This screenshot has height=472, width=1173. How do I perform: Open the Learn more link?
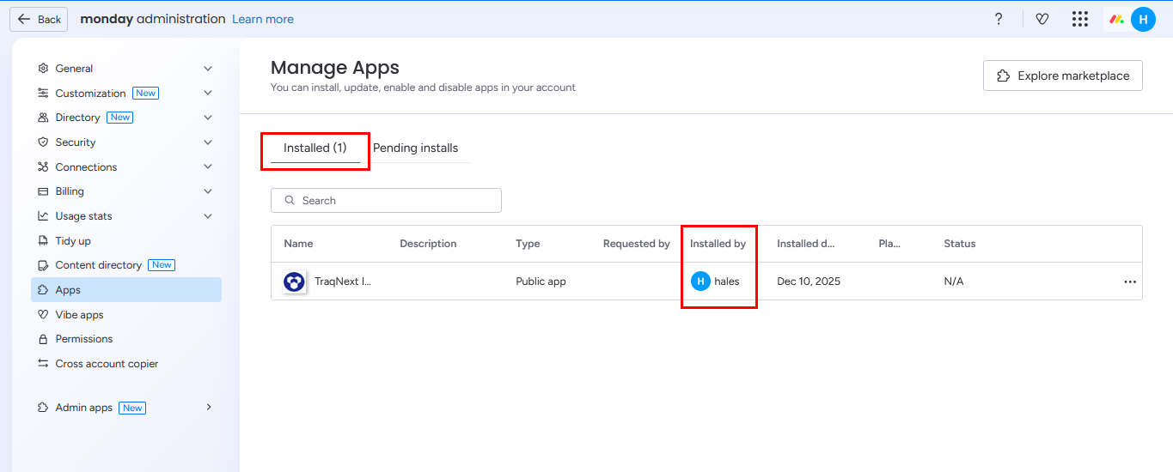(x=262, y=19)
